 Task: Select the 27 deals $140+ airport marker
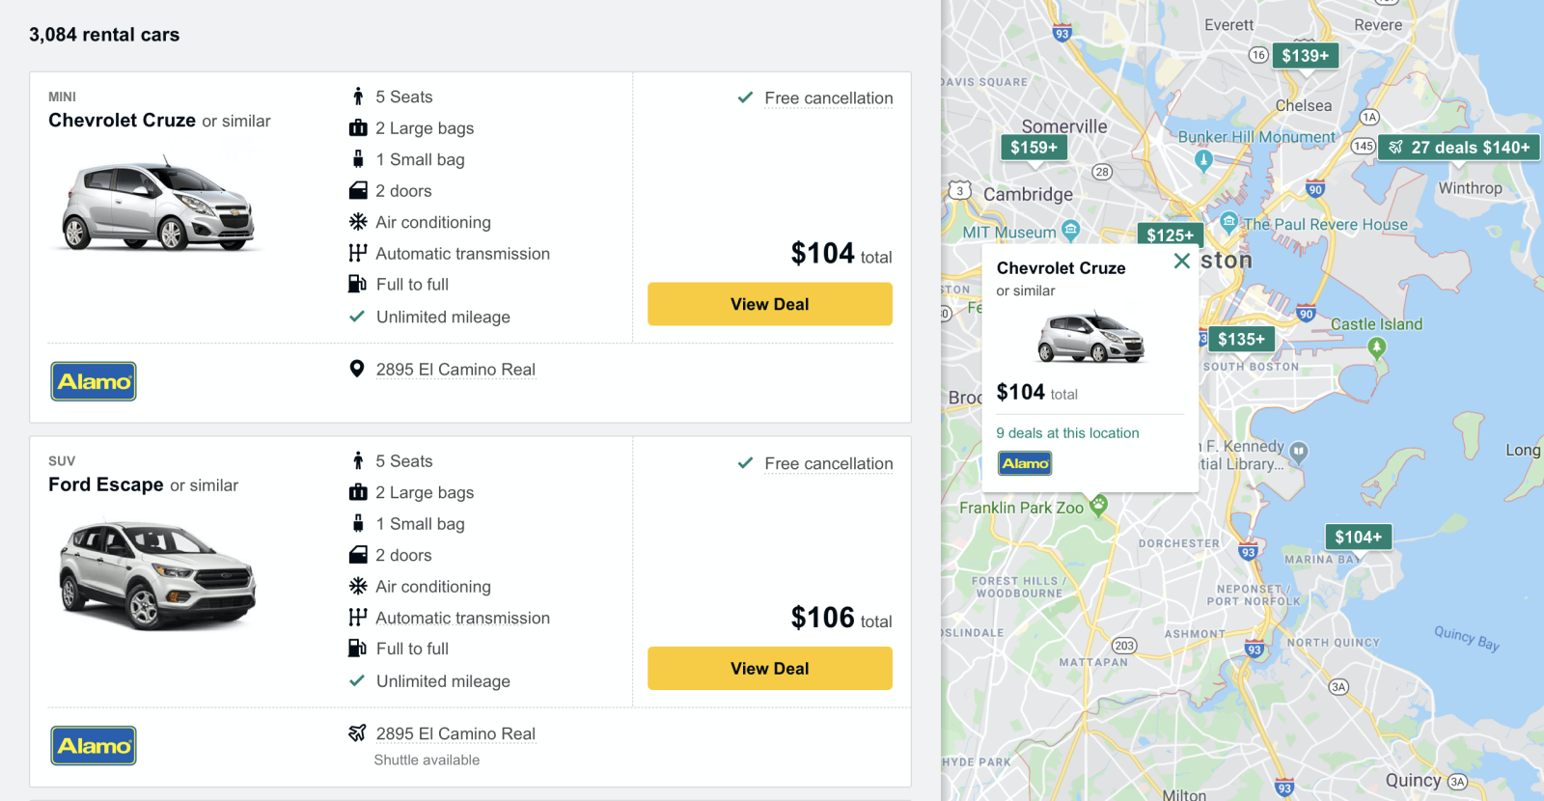pyautogui.click(x=1459, y=148)
